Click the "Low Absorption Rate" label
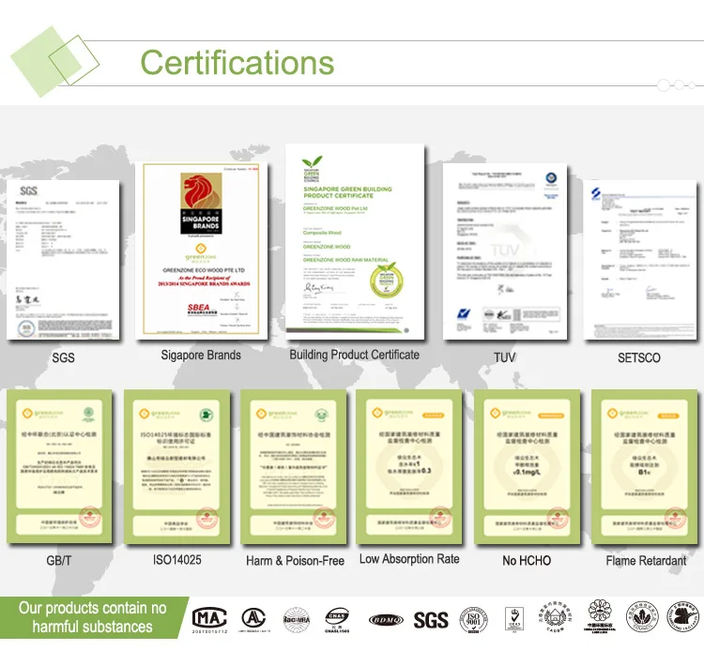The width and height of the screenshot is (704, 651). 409,559
